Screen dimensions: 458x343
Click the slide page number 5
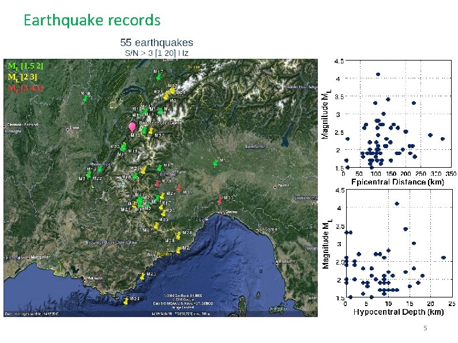pyautogui.click(x=425, y=328)
